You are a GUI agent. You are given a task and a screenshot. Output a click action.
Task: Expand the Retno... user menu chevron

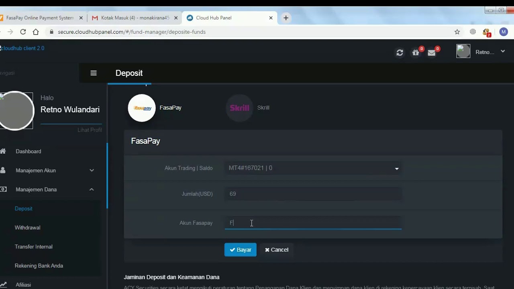click(503, 52)
